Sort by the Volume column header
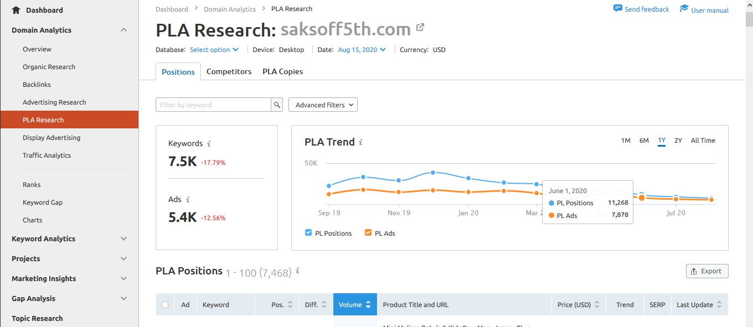Image resolution: width=753 pixels, height=327 pixels. coord(355,305)
